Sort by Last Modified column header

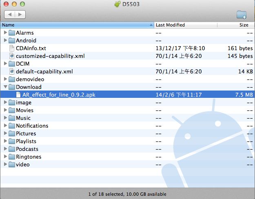(170, 25)
